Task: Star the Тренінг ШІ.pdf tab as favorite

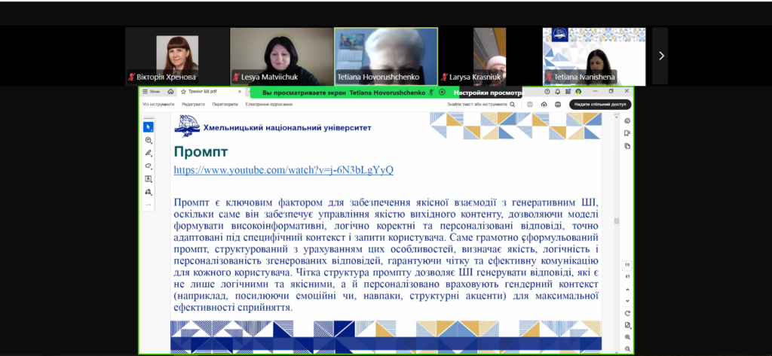Action: (x=183, y=92)
